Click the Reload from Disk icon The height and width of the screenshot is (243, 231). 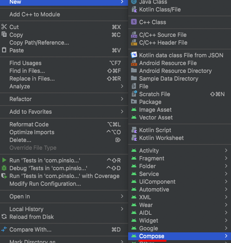click(4, 217)
